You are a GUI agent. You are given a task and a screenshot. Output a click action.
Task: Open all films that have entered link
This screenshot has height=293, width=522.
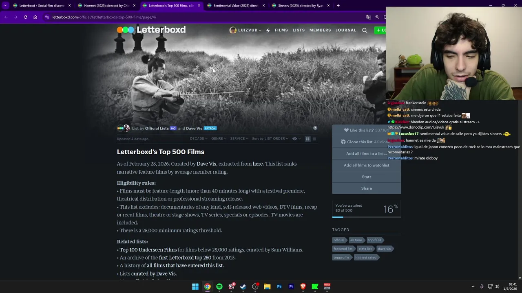click(x=185, y=265)
